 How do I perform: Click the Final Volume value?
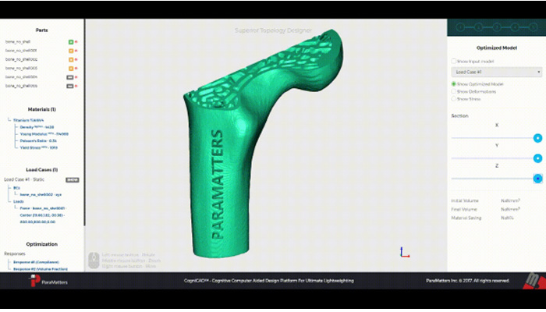coord(510,209)
